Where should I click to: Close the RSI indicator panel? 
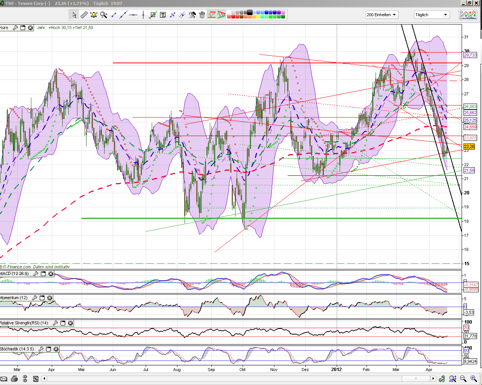click(x=71, y=323)
